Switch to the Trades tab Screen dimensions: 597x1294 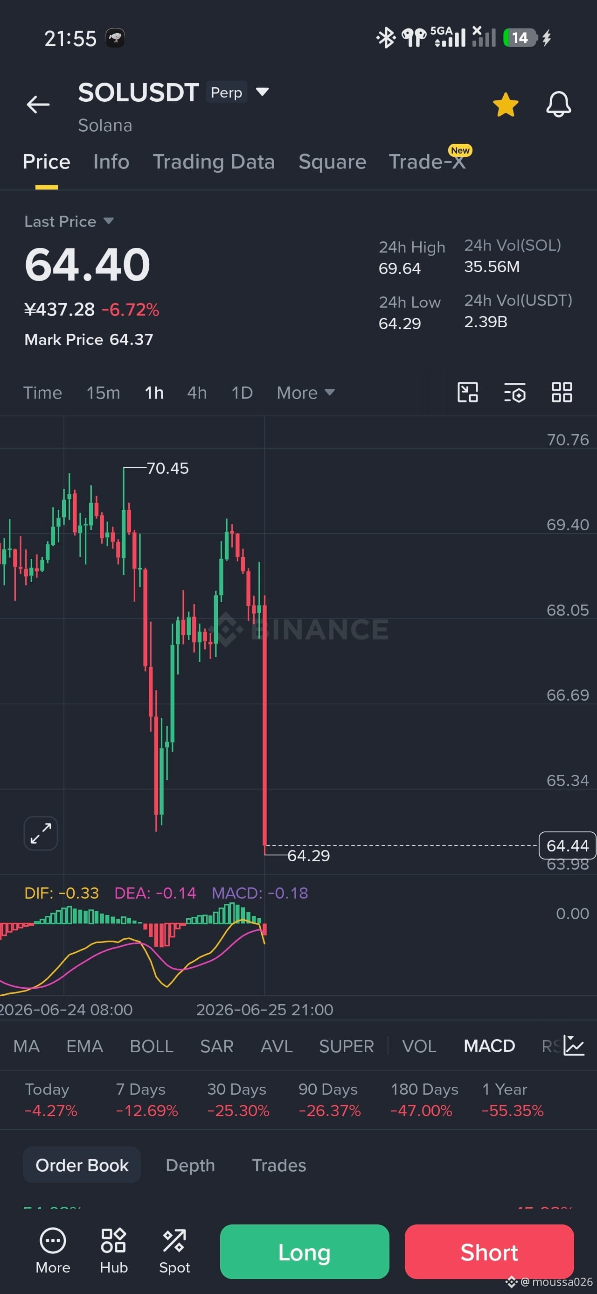(x=279, y=1166)
